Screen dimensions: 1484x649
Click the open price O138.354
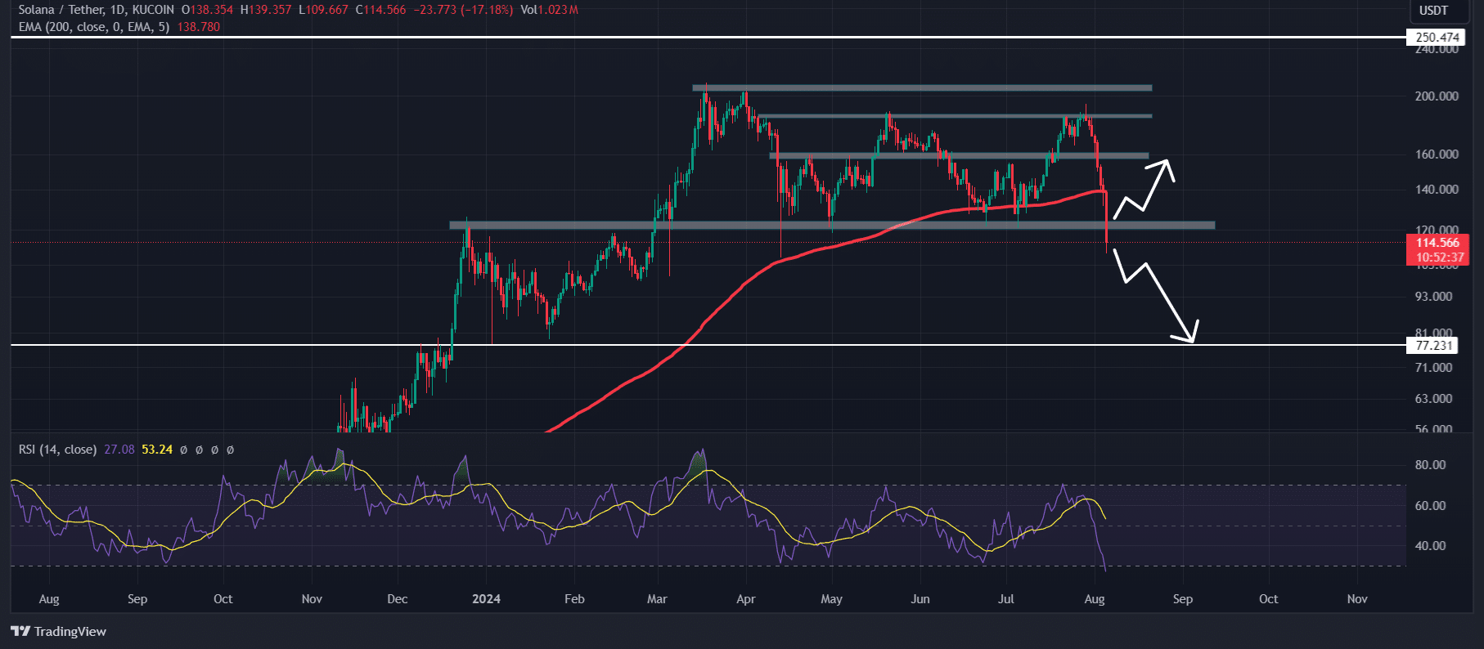tap(207, 10)
